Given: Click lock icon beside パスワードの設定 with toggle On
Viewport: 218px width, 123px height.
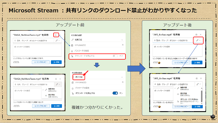Looking at the screenshot, I should (x=73, y=88).
